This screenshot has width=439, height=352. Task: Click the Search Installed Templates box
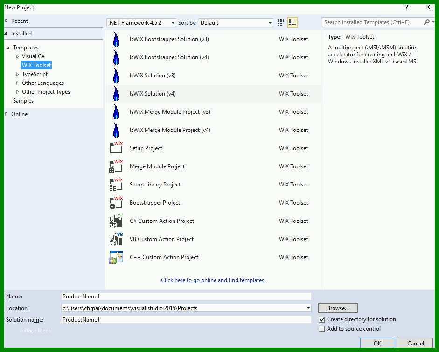372,22
